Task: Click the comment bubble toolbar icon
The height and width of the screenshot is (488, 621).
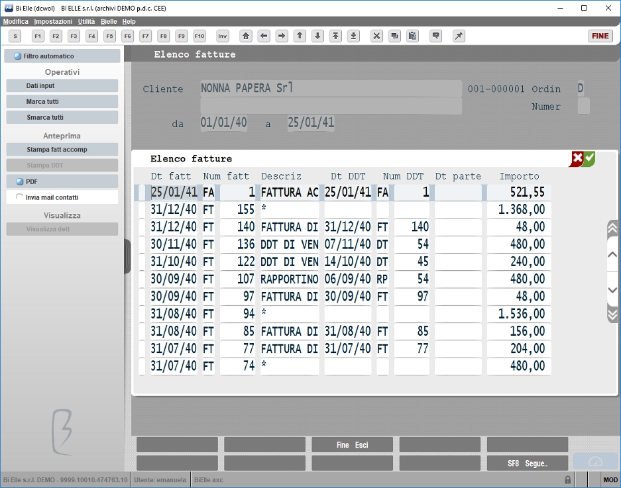Action: point(435,36)
